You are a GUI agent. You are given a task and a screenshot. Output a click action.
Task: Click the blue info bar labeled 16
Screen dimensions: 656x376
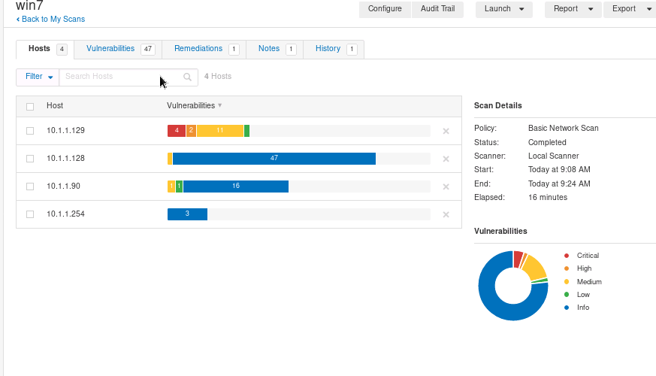pyautogui.click(x=236, y=186)
